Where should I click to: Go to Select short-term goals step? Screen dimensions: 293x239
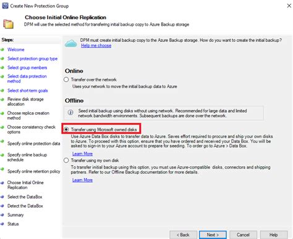28,91
